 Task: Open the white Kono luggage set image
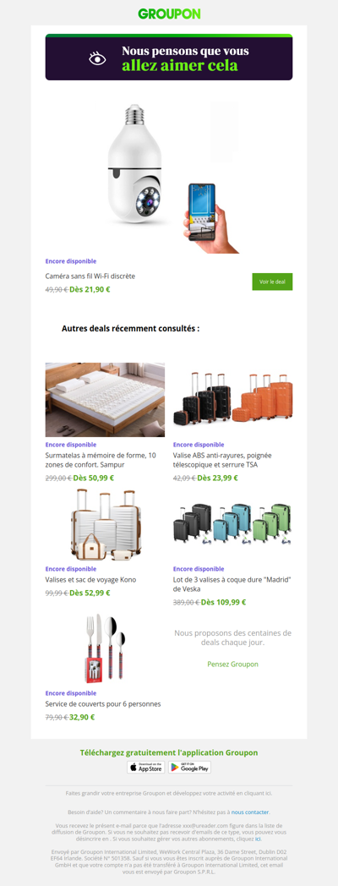pos(105,524)
